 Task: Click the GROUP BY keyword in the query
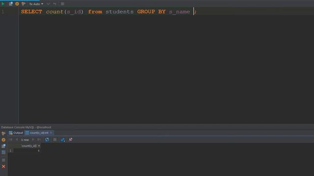152,12
